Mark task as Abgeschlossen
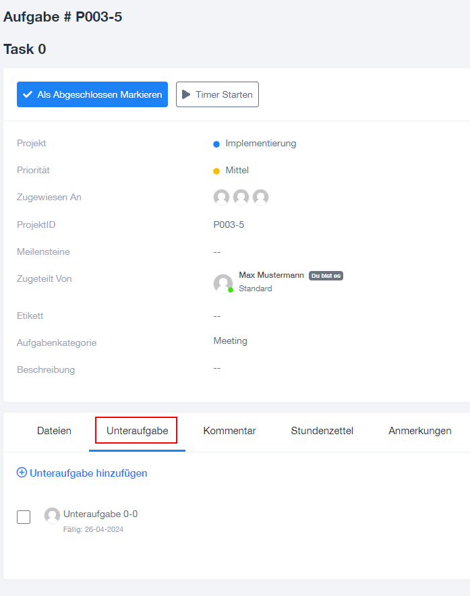The height and width of the screenshot is (596, 470). click(x=92, y=94)
